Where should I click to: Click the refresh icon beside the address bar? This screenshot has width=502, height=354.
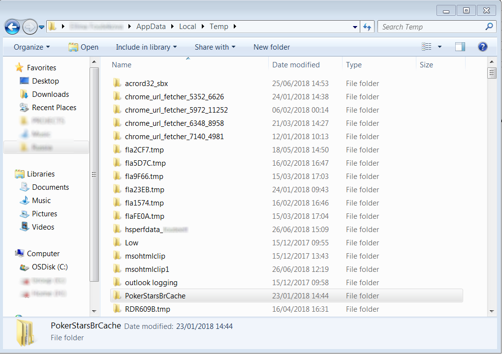pos(367,27)
